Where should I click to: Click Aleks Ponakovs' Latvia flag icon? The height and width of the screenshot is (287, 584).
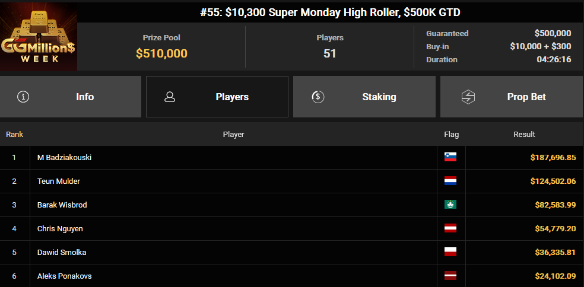pos(450,276)
